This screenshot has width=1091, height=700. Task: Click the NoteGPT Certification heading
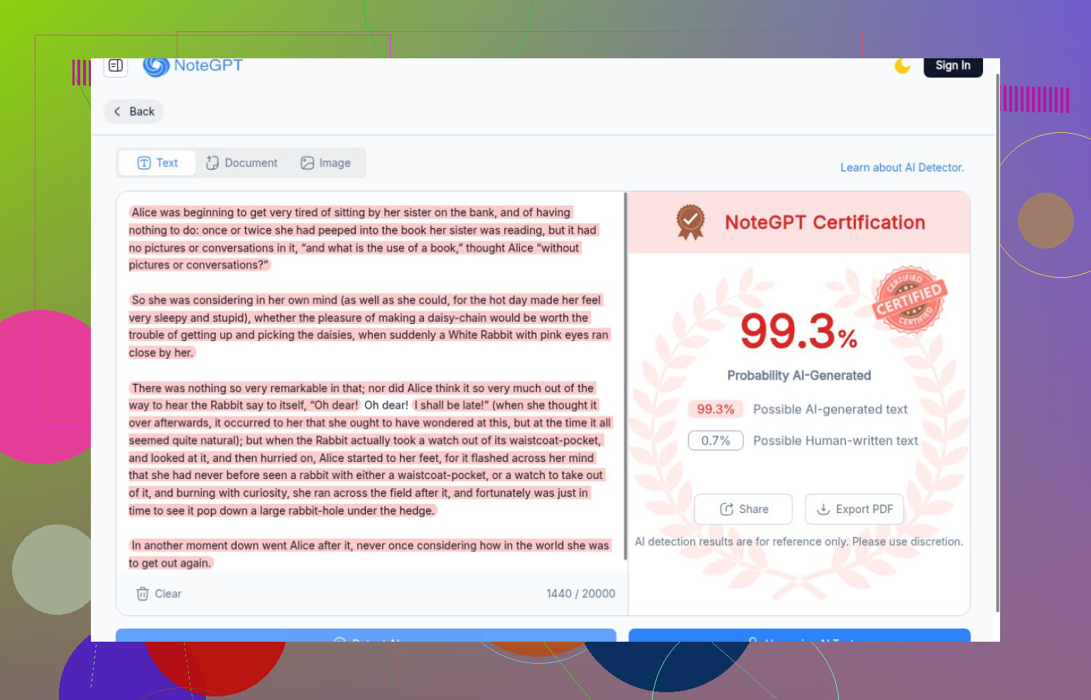point(825,222)
